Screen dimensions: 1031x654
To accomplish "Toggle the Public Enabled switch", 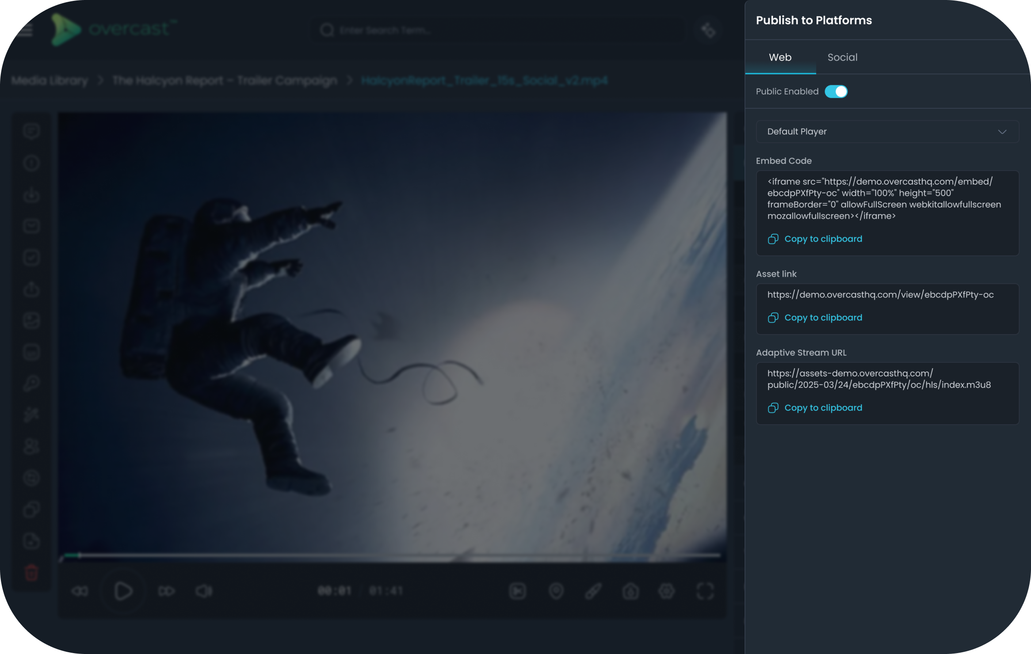I will tap(836, 91).
